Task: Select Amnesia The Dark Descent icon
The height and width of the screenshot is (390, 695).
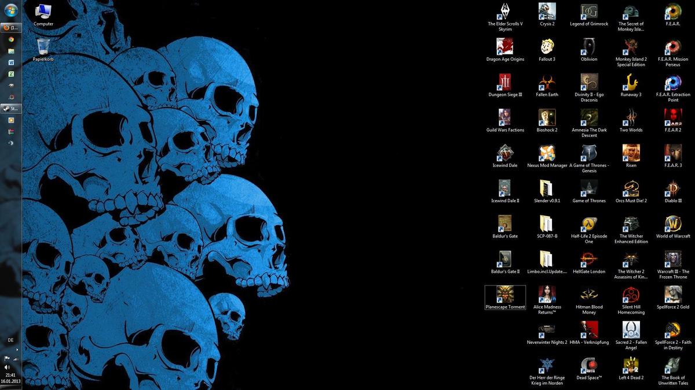Action: (589, 124)
